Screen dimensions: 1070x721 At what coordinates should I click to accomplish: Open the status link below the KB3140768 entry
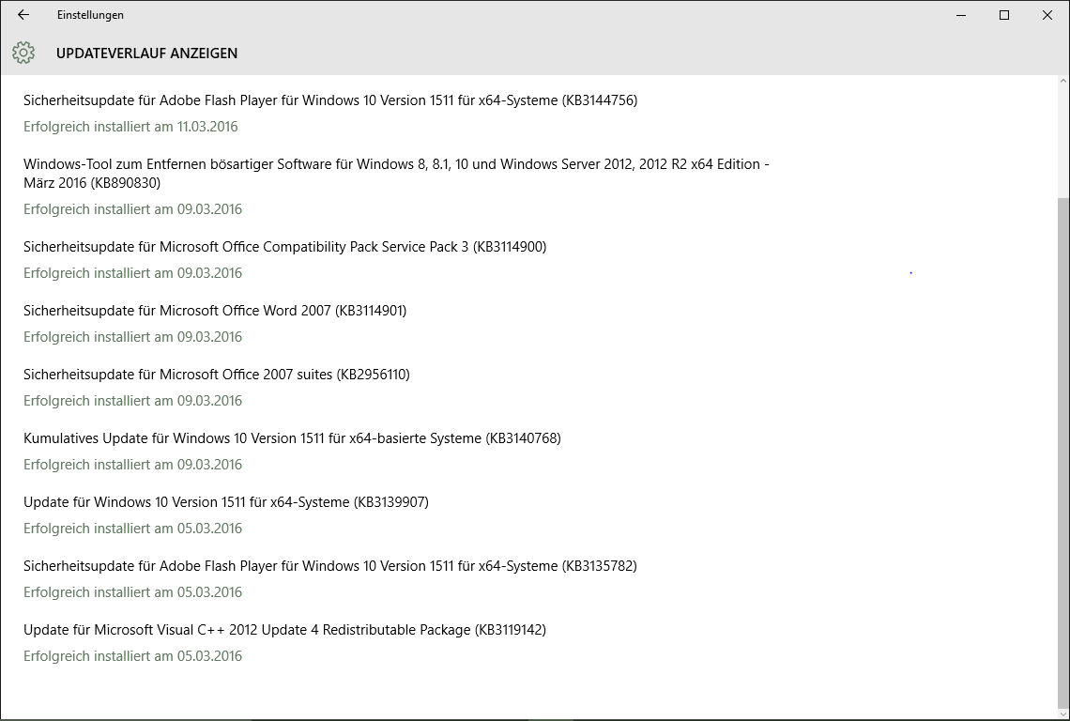click(132, 465)
